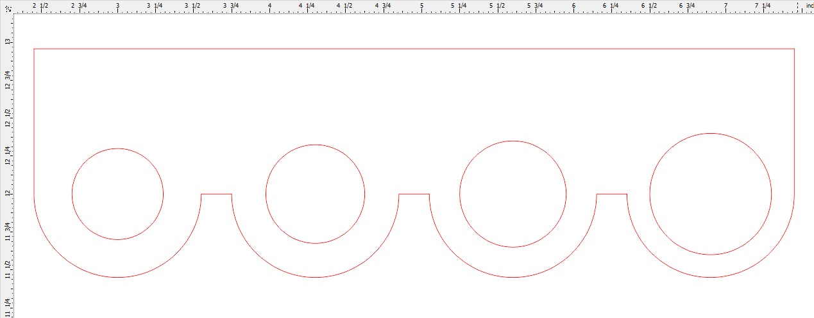Select the largest circle on the right
814x318 pixels.
coord(710,194)
